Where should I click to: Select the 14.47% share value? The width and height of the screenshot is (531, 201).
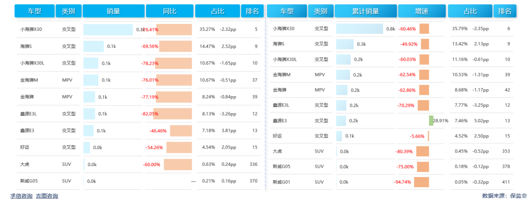tap(207, 47)
